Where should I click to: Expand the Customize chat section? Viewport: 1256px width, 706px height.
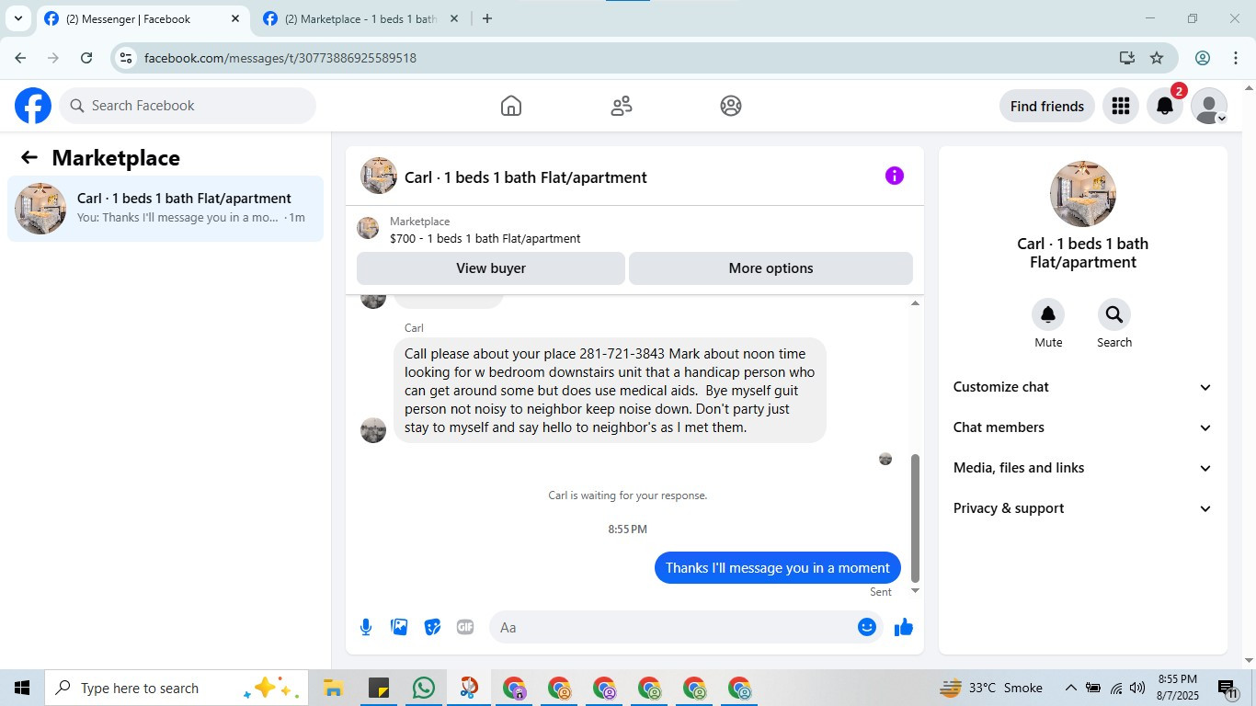[1082, 387]
